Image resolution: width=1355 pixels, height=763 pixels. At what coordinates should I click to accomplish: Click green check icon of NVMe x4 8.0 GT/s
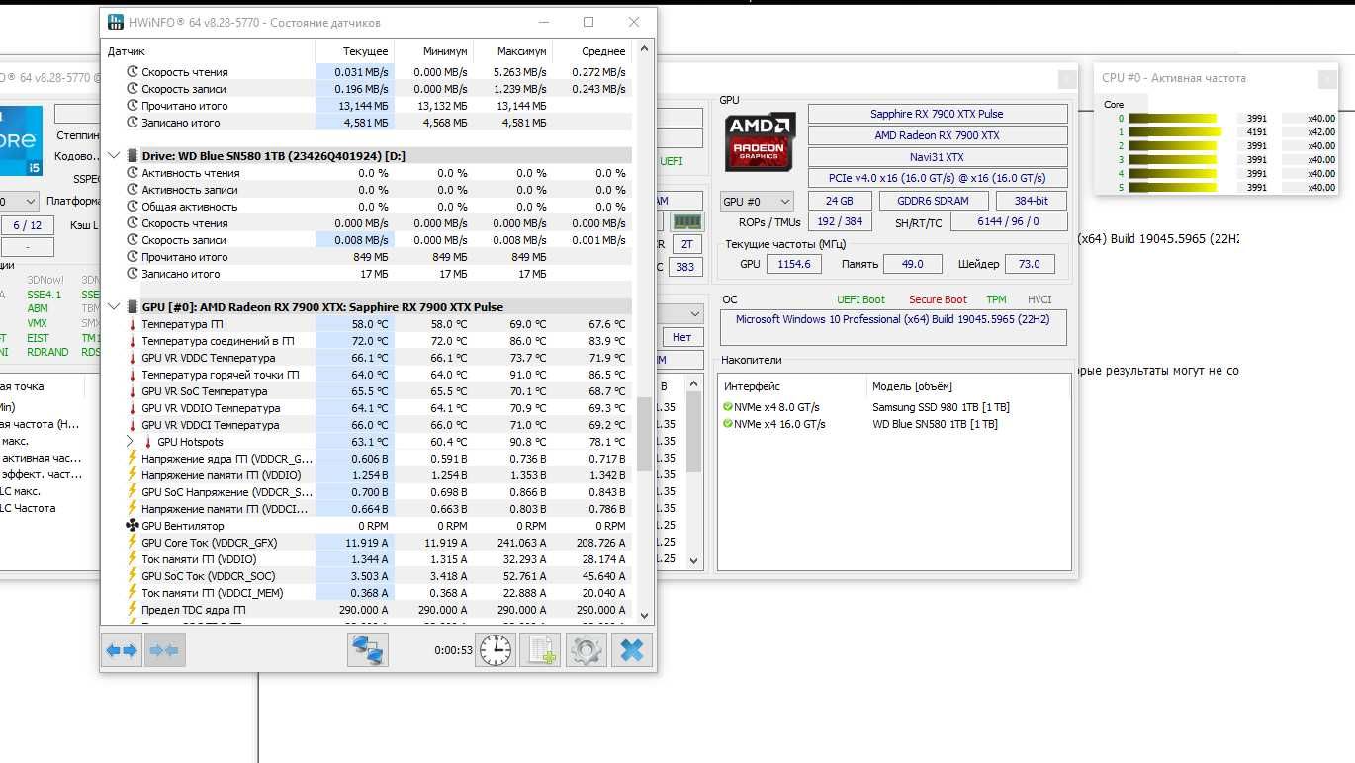(728, 407)
